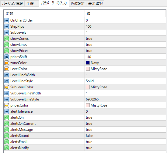
Task: Select the StepPips variable name
Action: (x=17, y=26)
